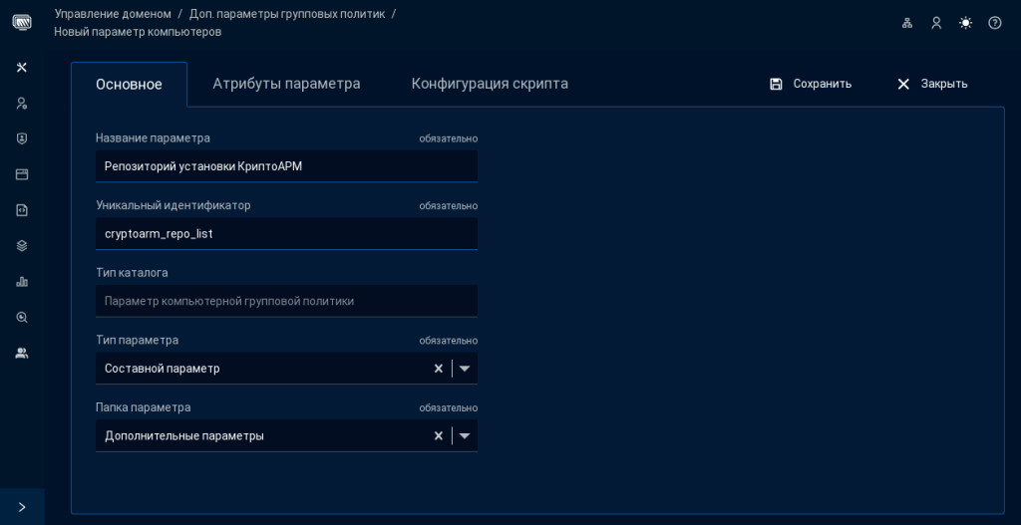Screen dimensions: 1021x525
Task: Click the disabled Тип каталога field
Action: pos(286,301)
